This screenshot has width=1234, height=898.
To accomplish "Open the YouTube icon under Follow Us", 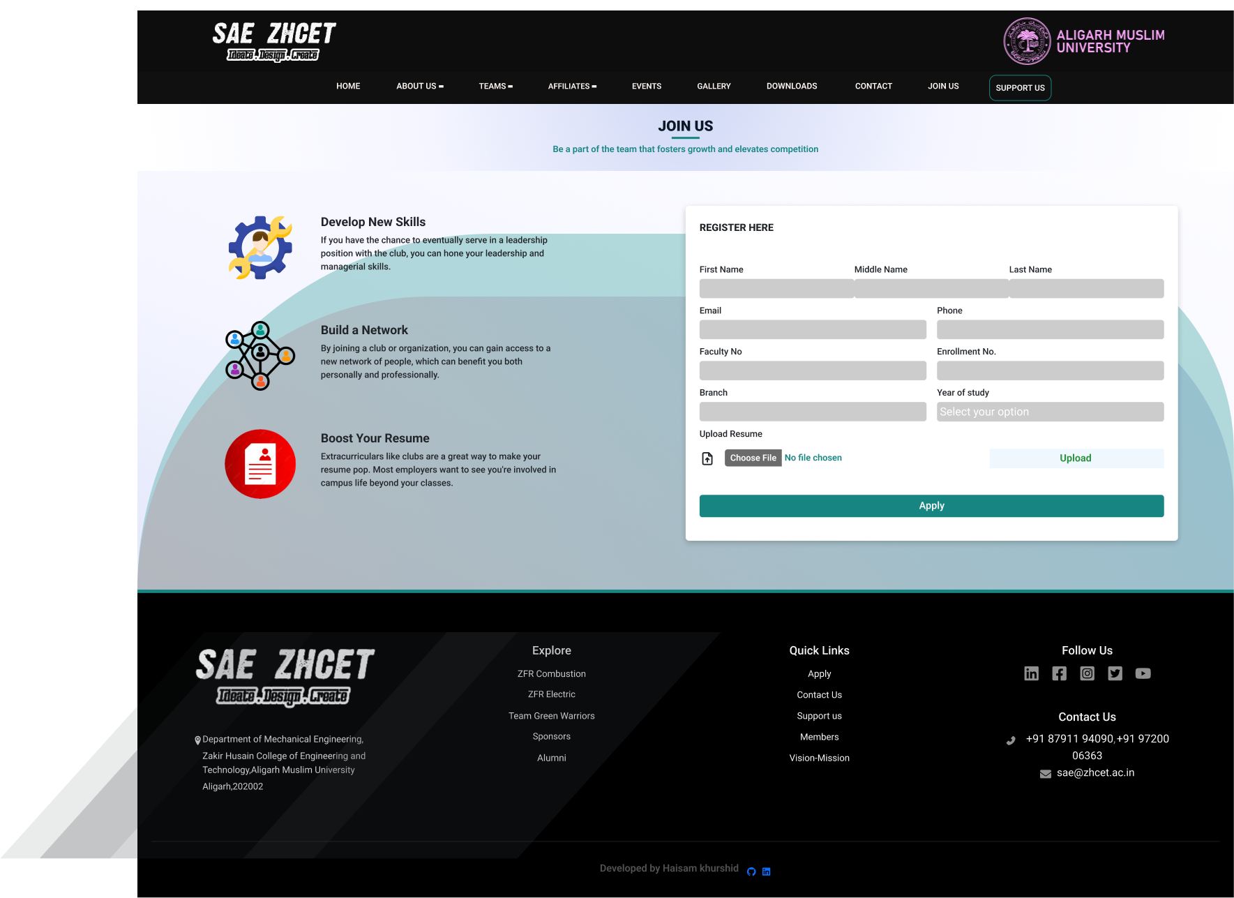I will (x=1143, y=673).
